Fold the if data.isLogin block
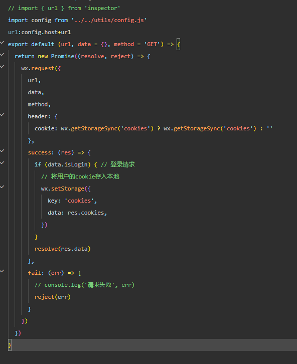 coord(2,163)
